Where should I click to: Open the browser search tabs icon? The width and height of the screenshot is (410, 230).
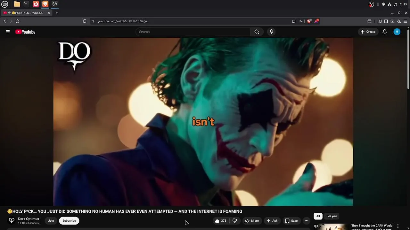[x=369, y=21]
